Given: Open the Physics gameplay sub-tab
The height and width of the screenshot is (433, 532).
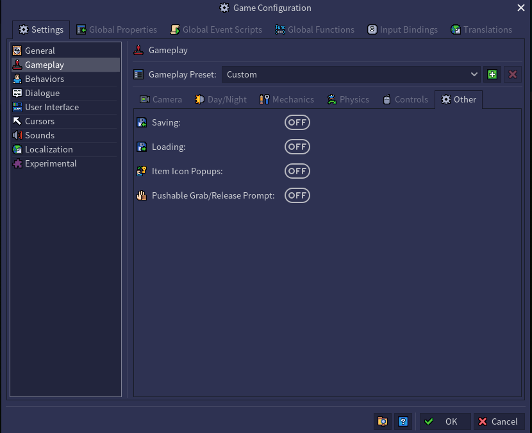Looking at the screenshot, I should [348, 99].
